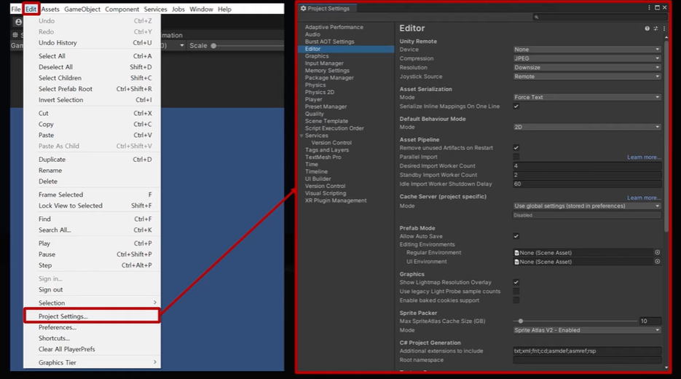
Task: Edit SpriteAtlas cache size value 10
Action: 650,321
